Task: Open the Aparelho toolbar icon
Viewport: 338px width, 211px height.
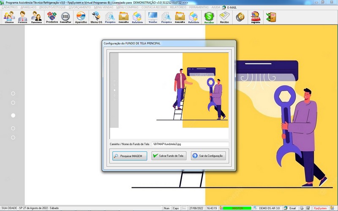Action: 81,17
